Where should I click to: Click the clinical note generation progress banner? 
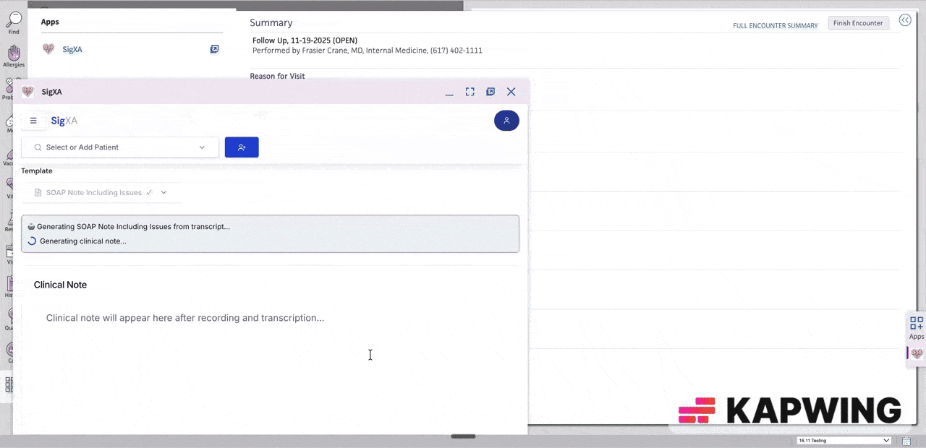[x=270, y=233]
